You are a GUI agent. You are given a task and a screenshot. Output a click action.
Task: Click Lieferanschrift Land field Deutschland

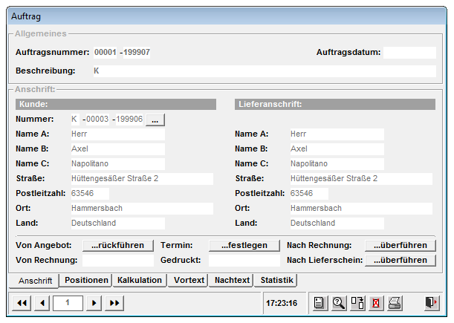(x=337, y=224)
